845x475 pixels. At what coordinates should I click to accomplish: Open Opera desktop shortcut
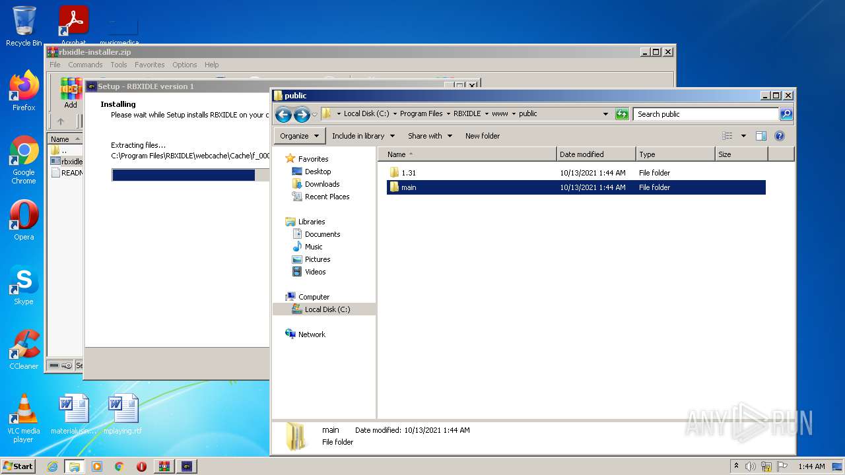click(24, 220)
